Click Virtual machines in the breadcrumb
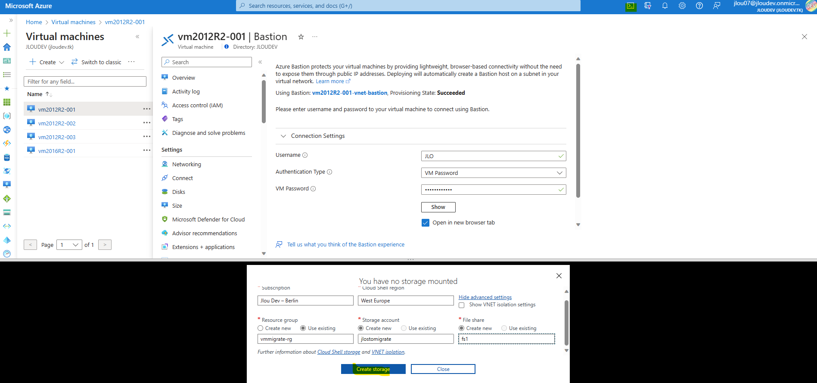Viewport: 817px width, 383px height. coord(73,22)
